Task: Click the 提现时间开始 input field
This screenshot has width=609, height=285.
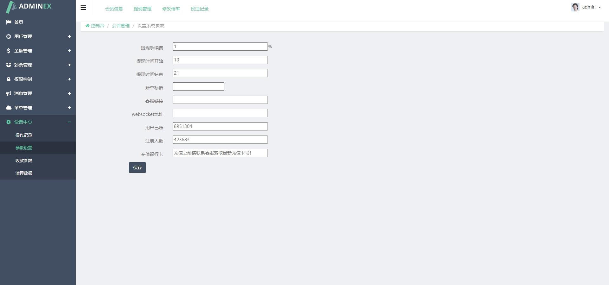Action: [220, 60]
